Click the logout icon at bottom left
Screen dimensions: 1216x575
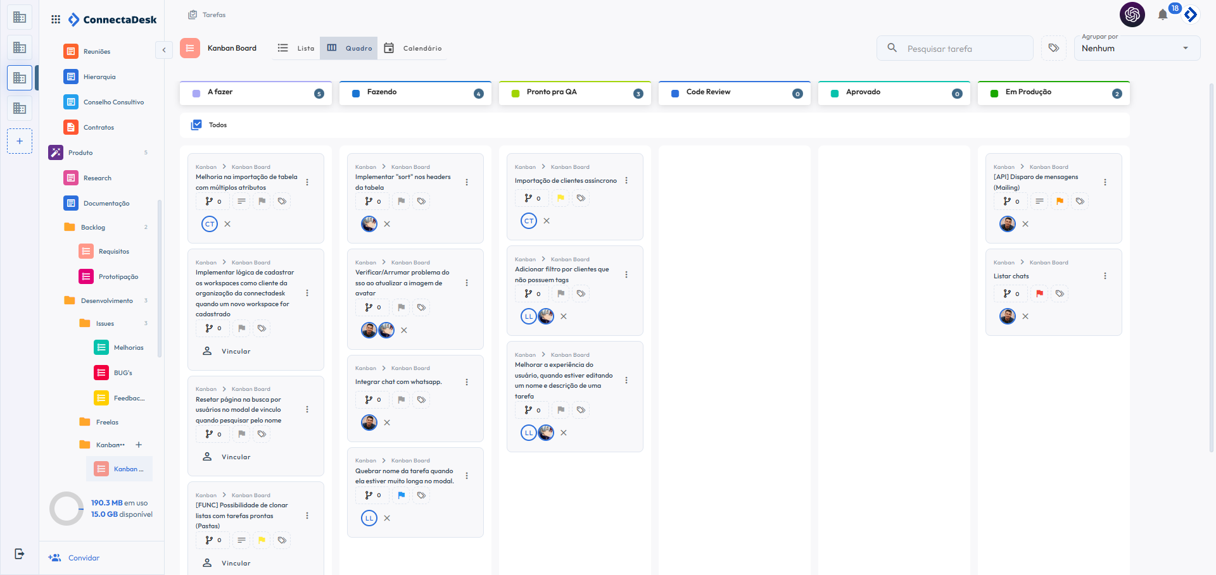tap(20, 554)
